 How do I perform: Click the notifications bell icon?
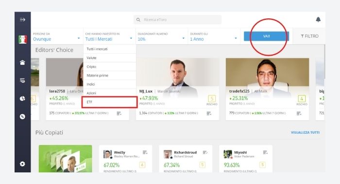pyautogui.click(x=318, y=19)
